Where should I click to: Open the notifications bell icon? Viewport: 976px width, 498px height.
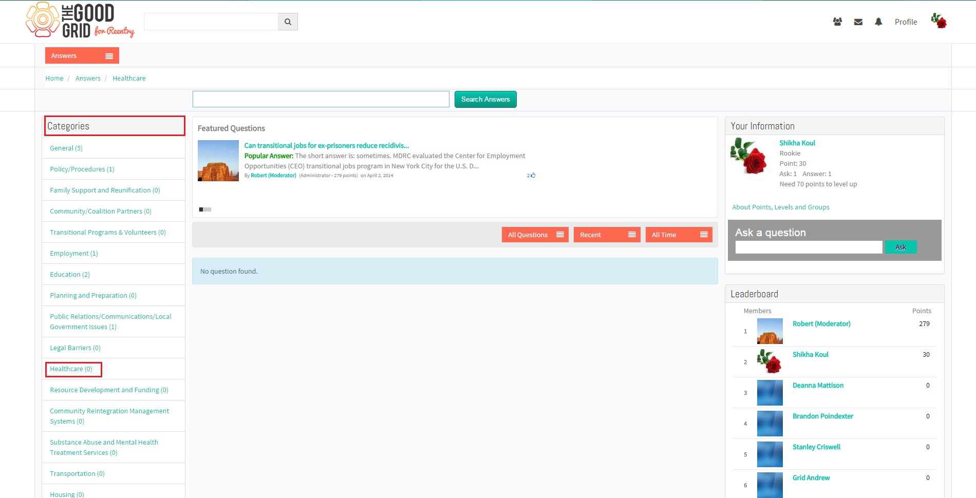point(878,22)
